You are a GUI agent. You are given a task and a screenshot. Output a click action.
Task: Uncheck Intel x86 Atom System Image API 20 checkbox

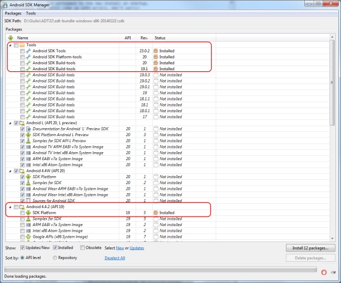[x=22, y=165]
